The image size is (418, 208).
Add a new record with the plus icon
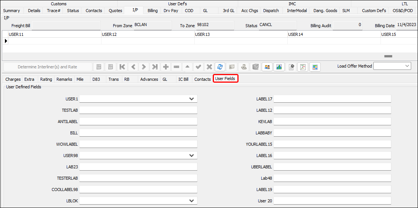point(166,67)
